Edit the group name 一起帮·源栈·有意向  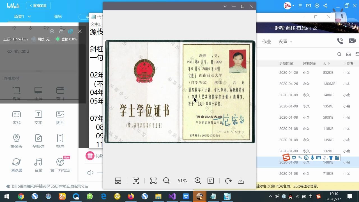coord(315,28)
